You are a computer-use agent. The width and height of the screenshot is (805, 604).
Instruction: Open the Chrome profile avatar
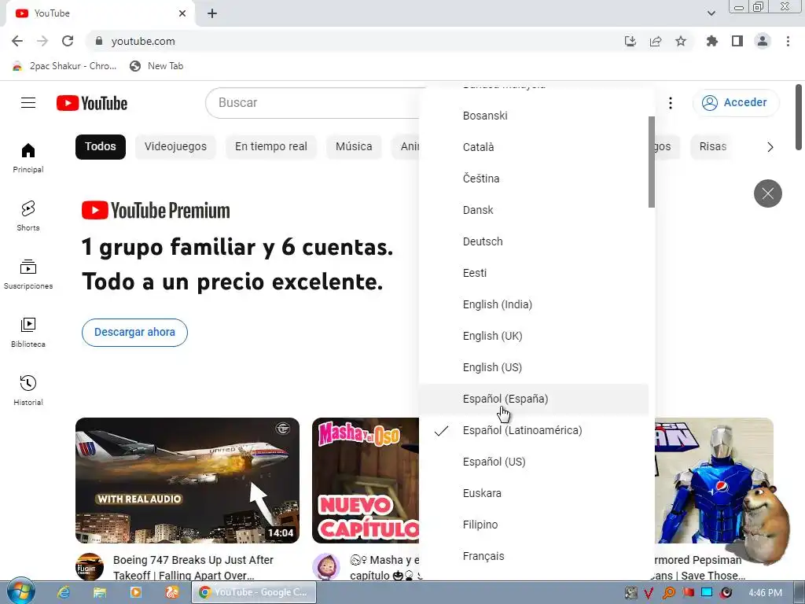[763, 41]
